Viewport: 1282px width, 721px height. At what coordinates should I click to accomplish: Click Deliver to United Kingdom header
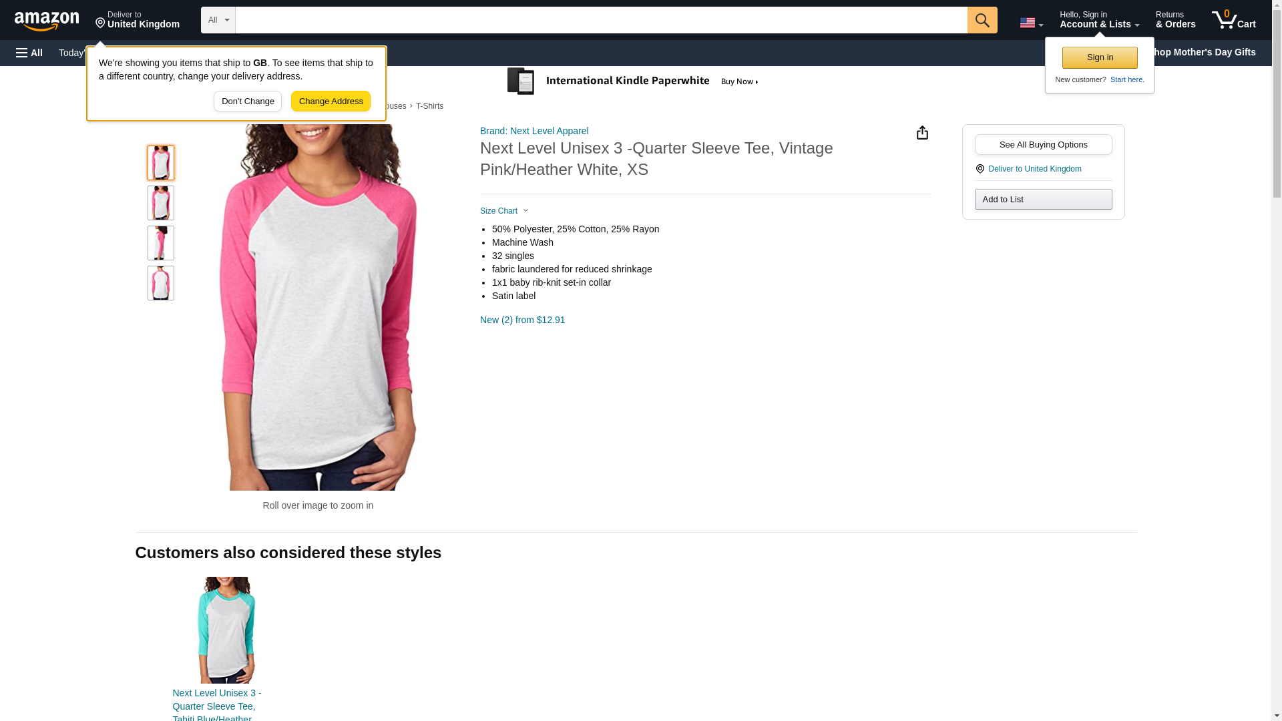(x=137, y=20)
